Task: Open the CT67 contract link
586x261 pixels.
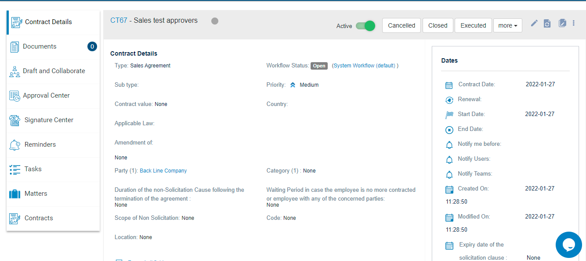Action: (x=119, y=20)
